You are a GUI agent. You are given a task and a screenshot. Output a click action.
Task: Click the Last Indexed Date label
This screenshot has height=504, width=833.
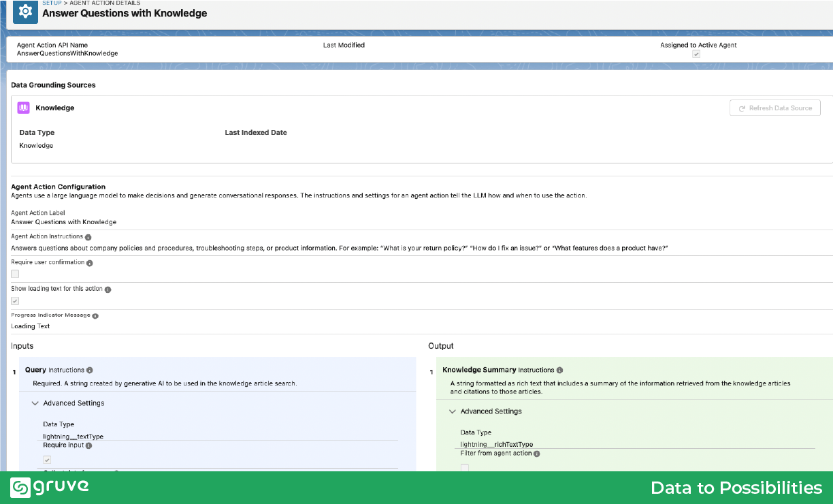pos(256,133)
